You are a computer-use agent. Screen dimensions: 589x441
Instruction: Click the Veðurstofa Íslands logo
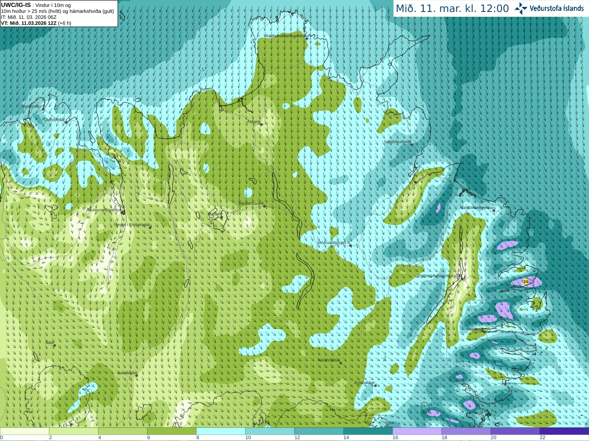pyautogui.click(x=549, y=8)
